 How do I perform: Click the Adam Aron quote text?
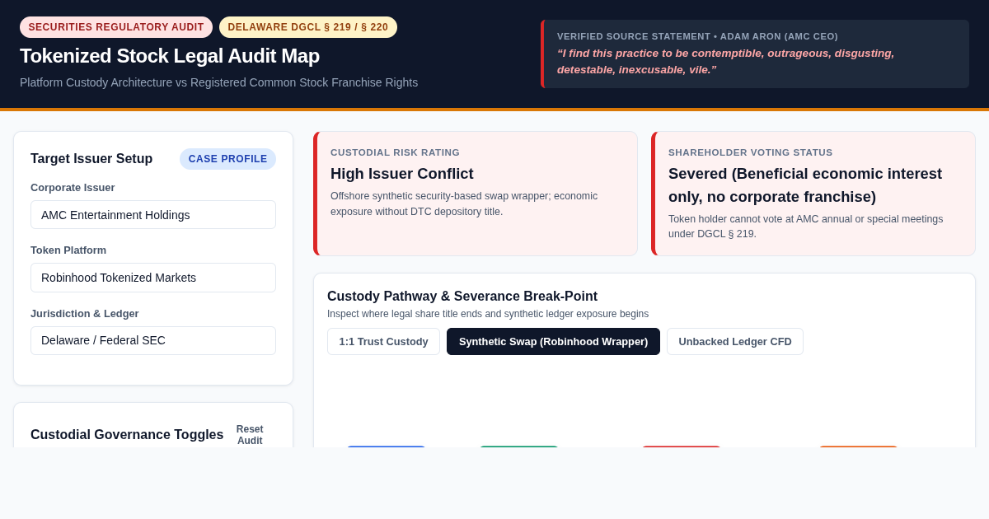(x=725, y=61)
